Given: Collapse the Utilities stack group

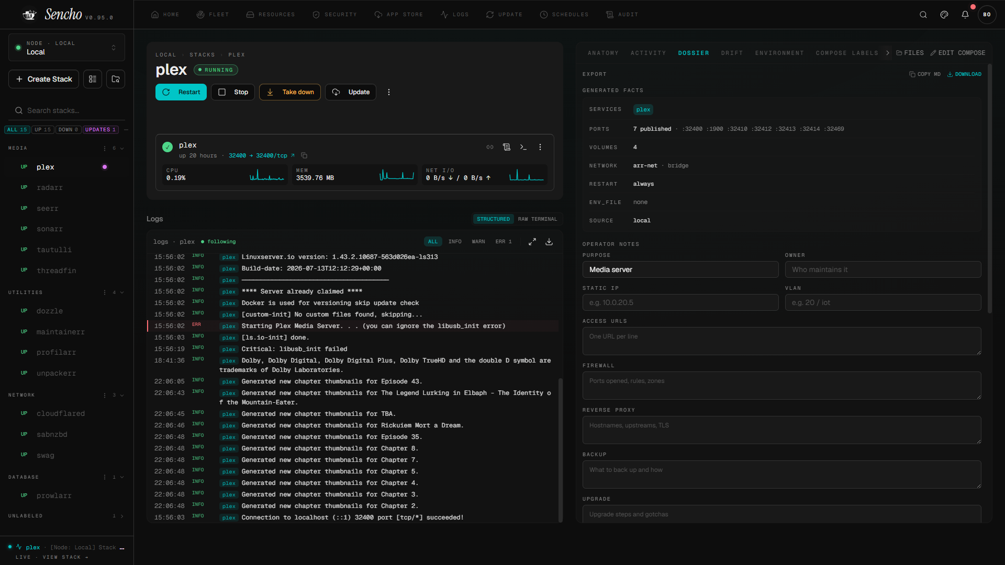Looking at the screenshot, I should (122, 293).
